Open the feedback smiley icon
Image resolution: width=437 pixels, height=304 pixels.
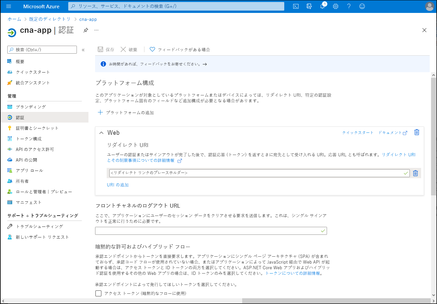[x=362, y=6]
